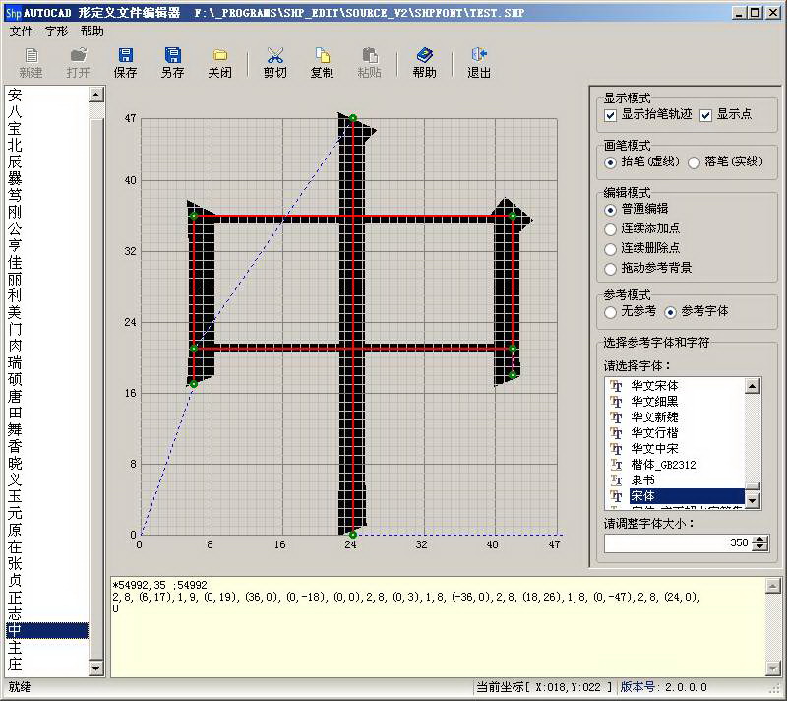The height and width of the screenshot is (701, 787).
Task: Increase font size with the stepper's up arrow
Action: coord(760,539)
